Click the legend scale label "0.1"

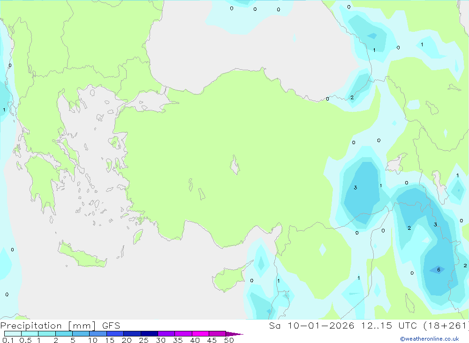[x=8, y=340]
